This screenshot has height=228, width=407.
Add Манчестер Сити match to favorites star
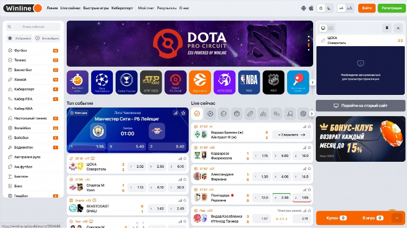[183, 113]
